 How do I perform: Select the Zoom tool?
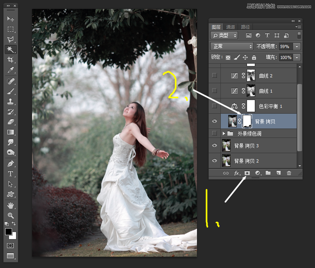(x=11, y=216)
